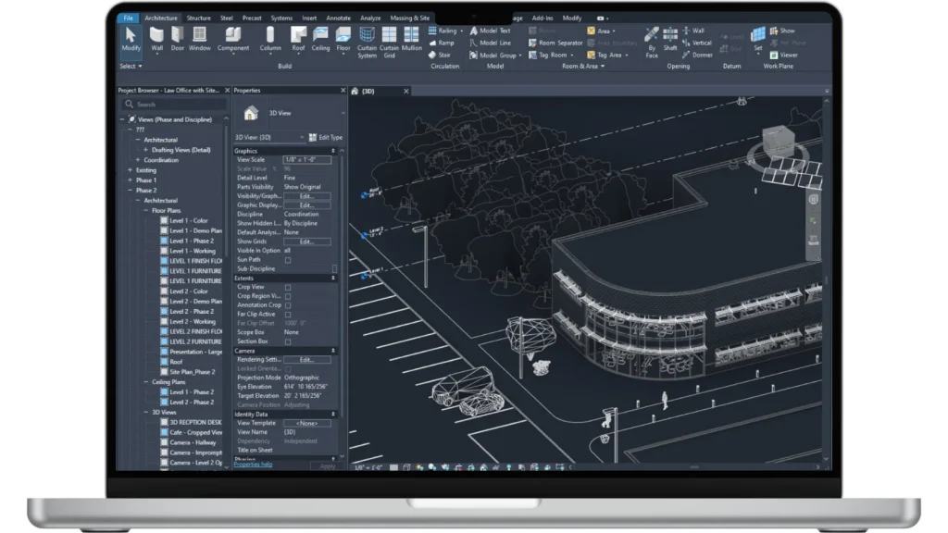Image resolution: width=948 pixels, height=533 pixels.
Task: Click the Column tool icon
Action: (270, 38)
